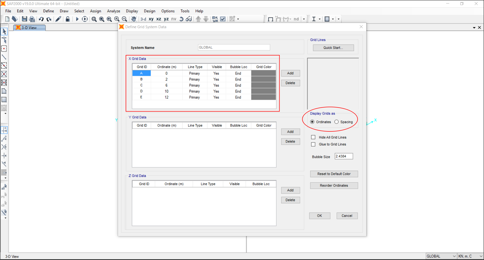The width and height of the screenshot is (484, 260).
Task: Click the I-section display icon
Action: tap(314, 19)
